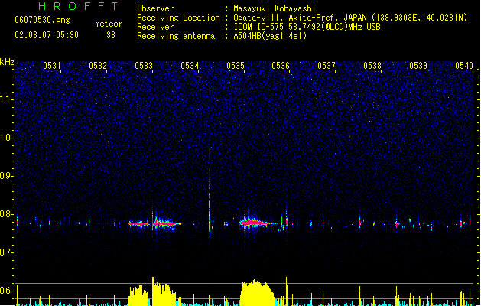The height and width of the screenshot is (306, 481).
Task: Click the 0.9 kHz axis label
Action: pos(6,176)
